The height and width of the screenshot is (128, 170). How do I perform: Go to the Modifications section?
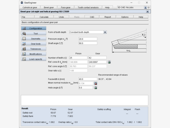[33, 54]
